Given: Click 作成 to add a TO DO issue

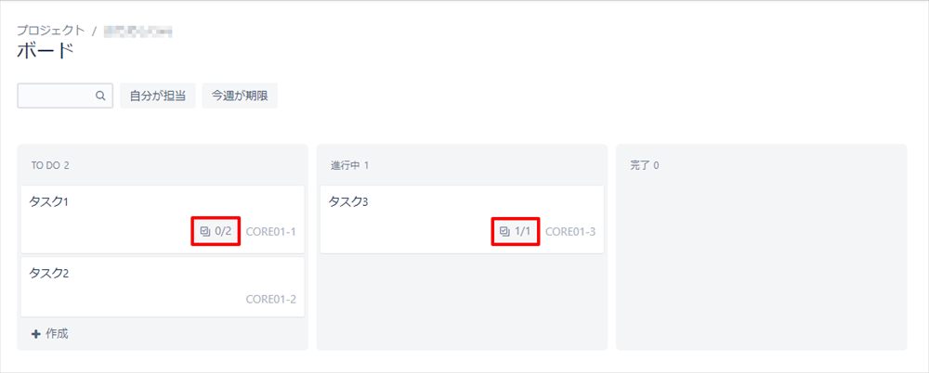Looking at the screenshot, I should tap(57, 334).
